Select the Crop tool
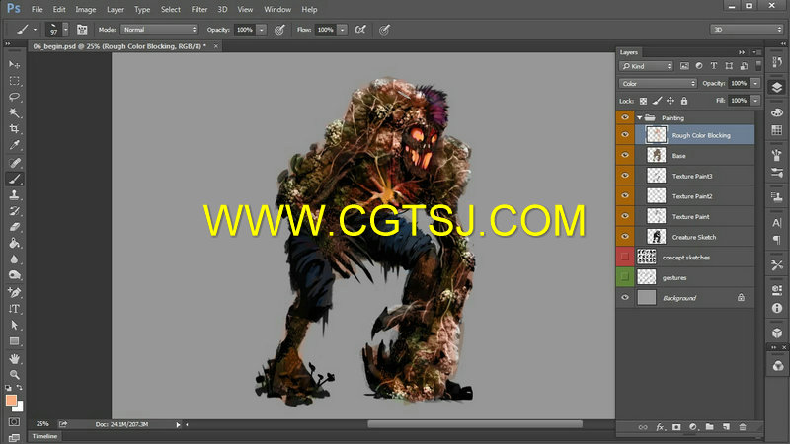 tap(14, 129)
